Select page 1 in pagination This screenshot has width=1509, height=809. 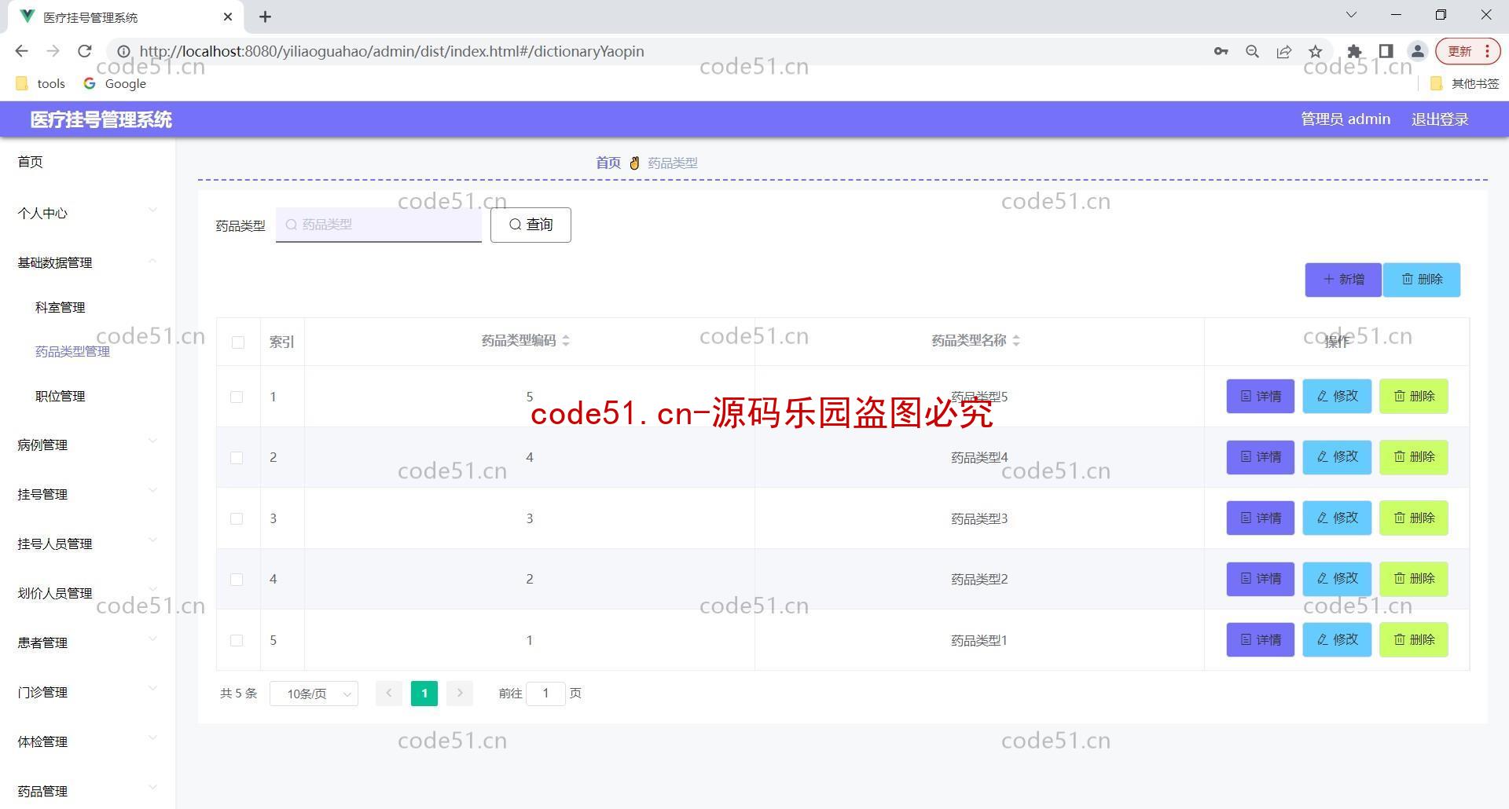424,693
